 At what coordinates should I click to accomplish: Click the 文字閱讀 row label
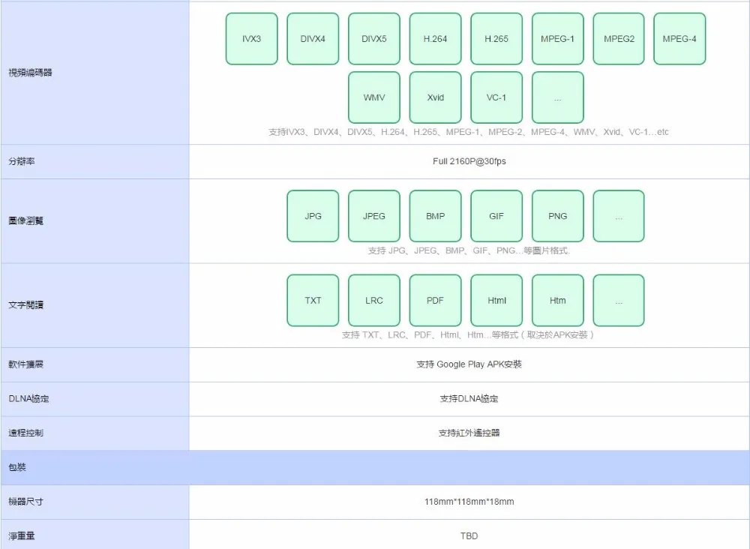point(25,305)
